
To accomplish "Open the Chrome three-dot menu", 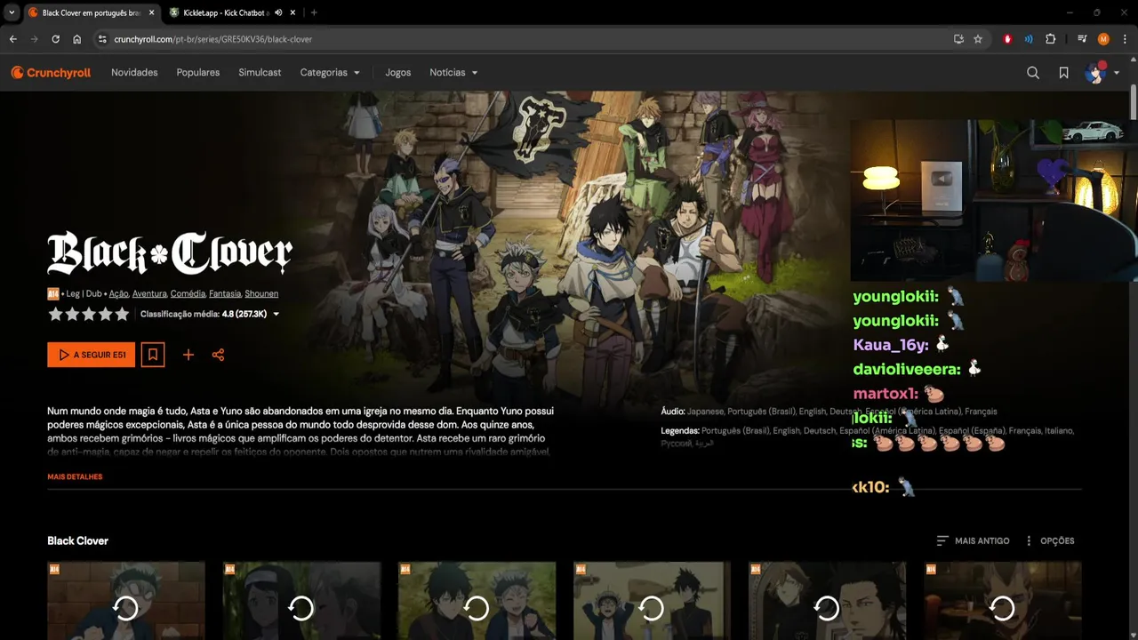I will 1125,39.
